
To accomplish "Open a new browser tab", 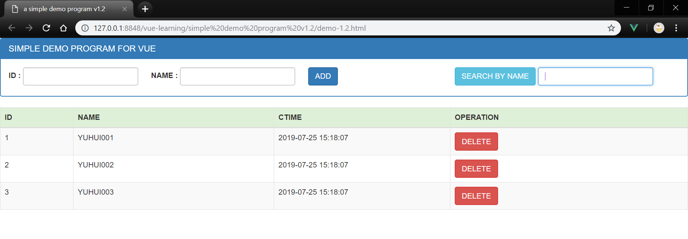I will (145, 9).
